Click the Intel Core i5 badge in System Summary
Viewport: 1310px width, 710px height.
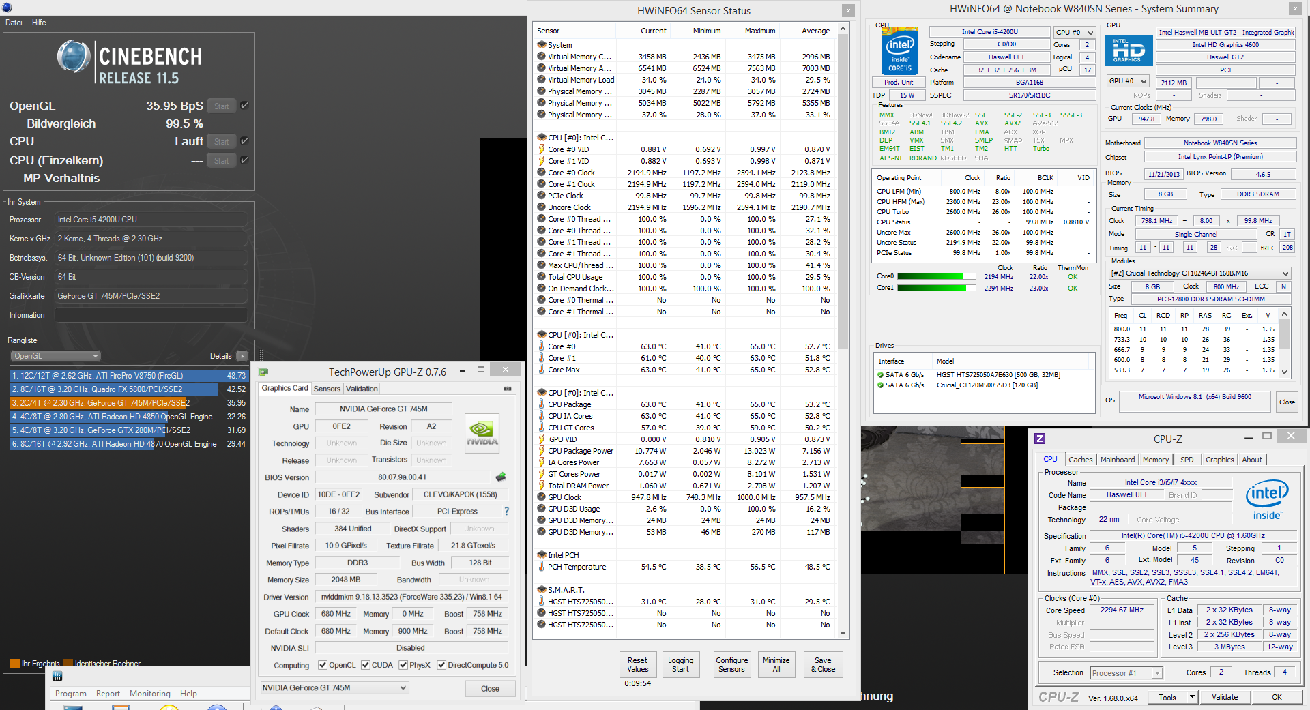900,50
